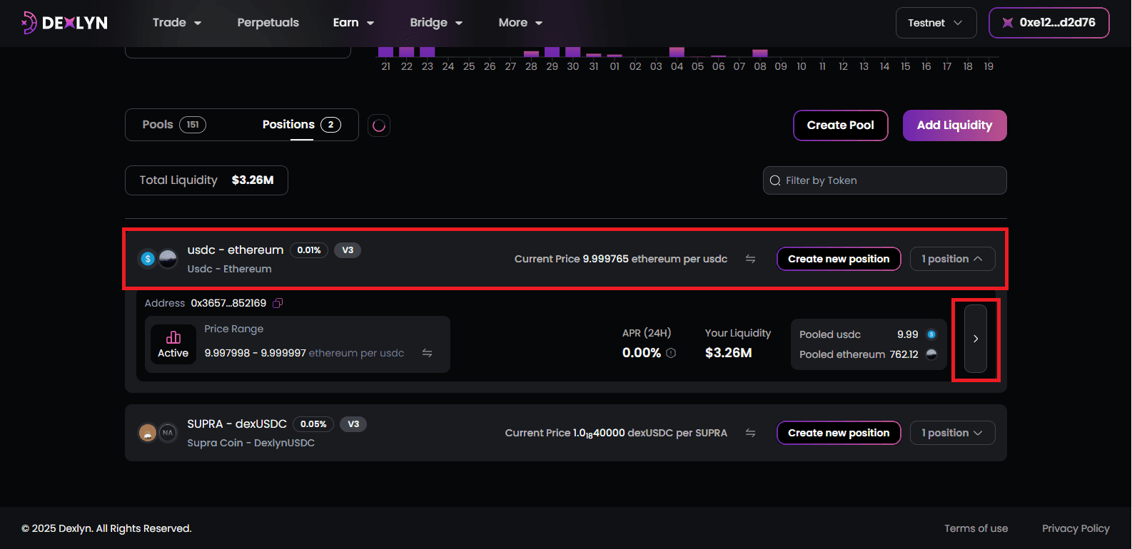
Task: Click the Create Pool button
Action: coord(840,125)
